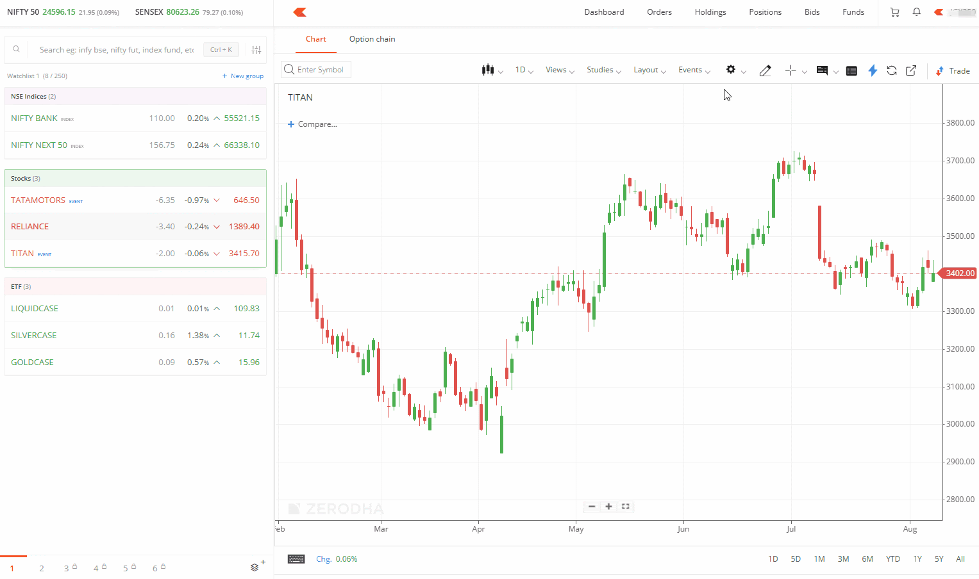
Task: Click the crosshair tool icon
Action: [x=791, y=70]
